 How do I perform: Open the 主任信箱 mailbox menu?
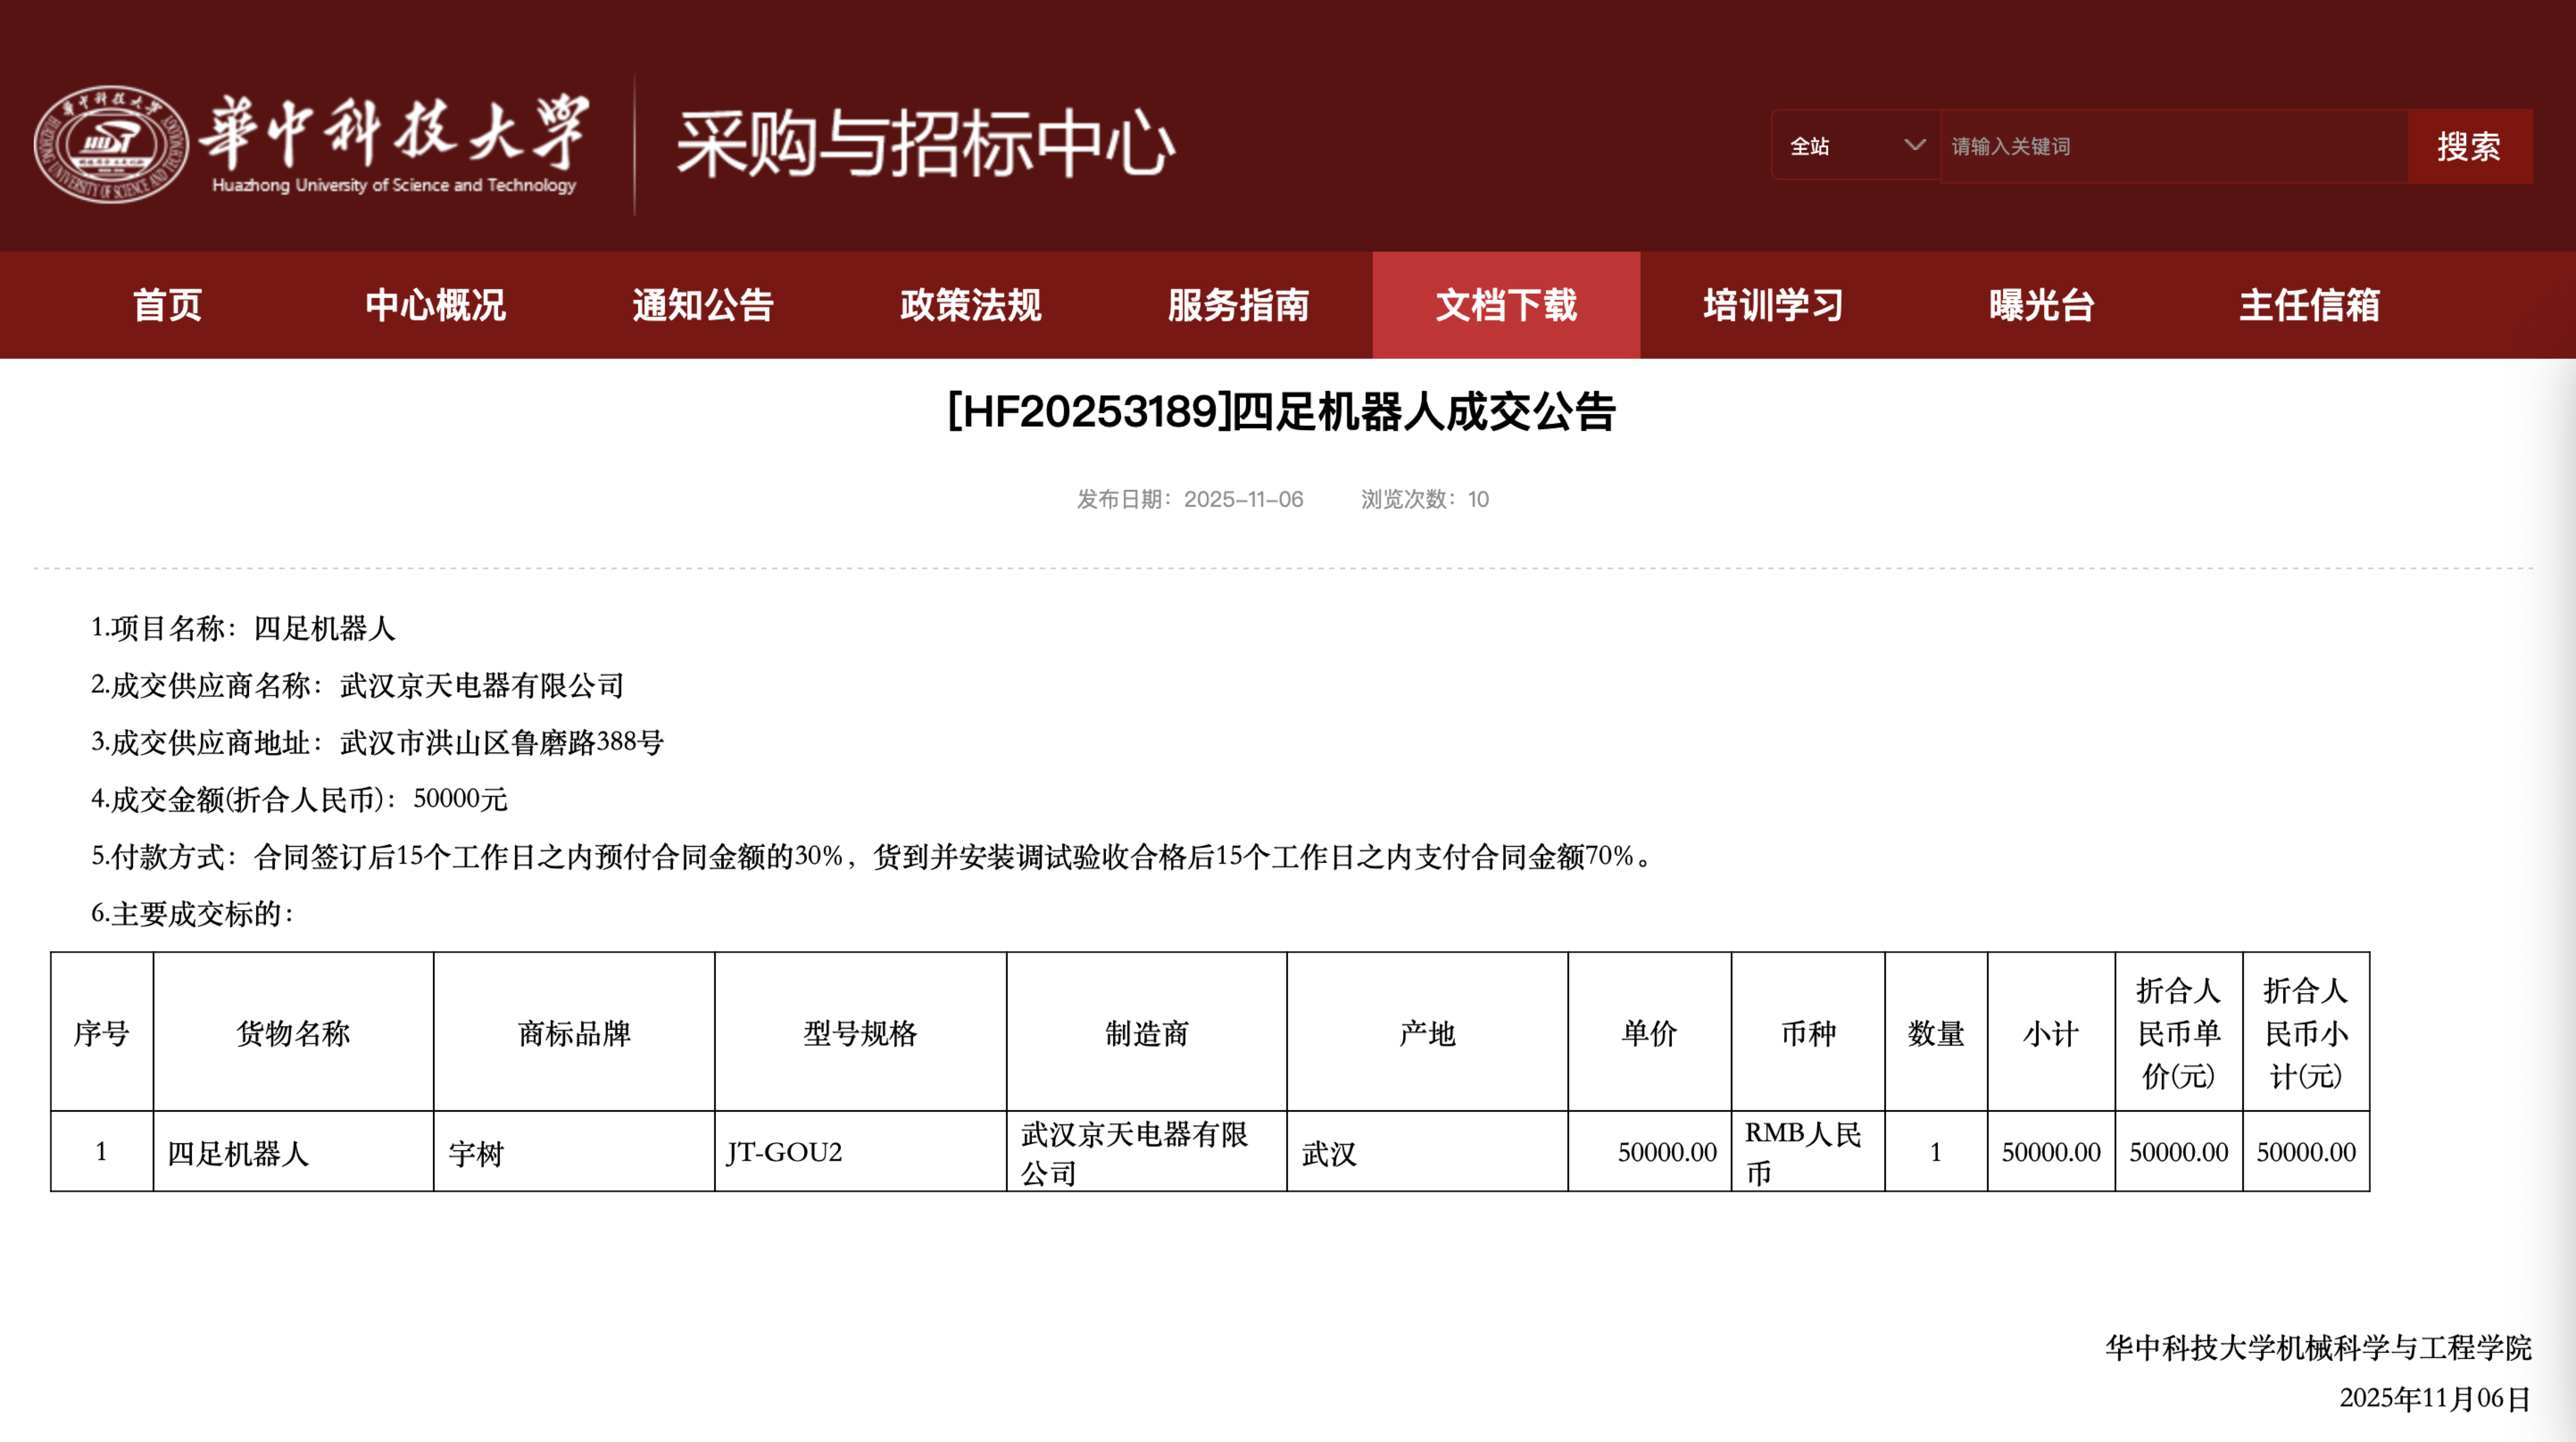coord(2309,305)
